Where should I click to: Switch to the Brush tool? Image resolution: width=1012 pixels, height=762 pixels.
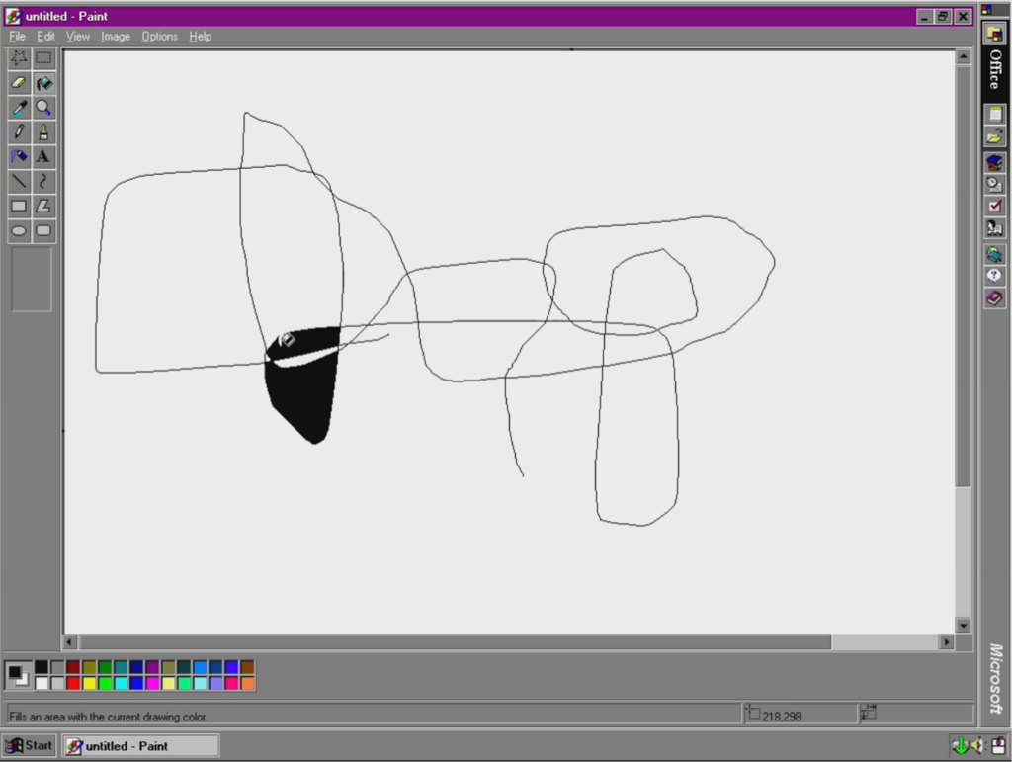coord(43,132)
